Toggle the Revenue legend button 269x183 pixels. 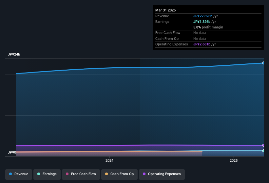tap(19, 174)
